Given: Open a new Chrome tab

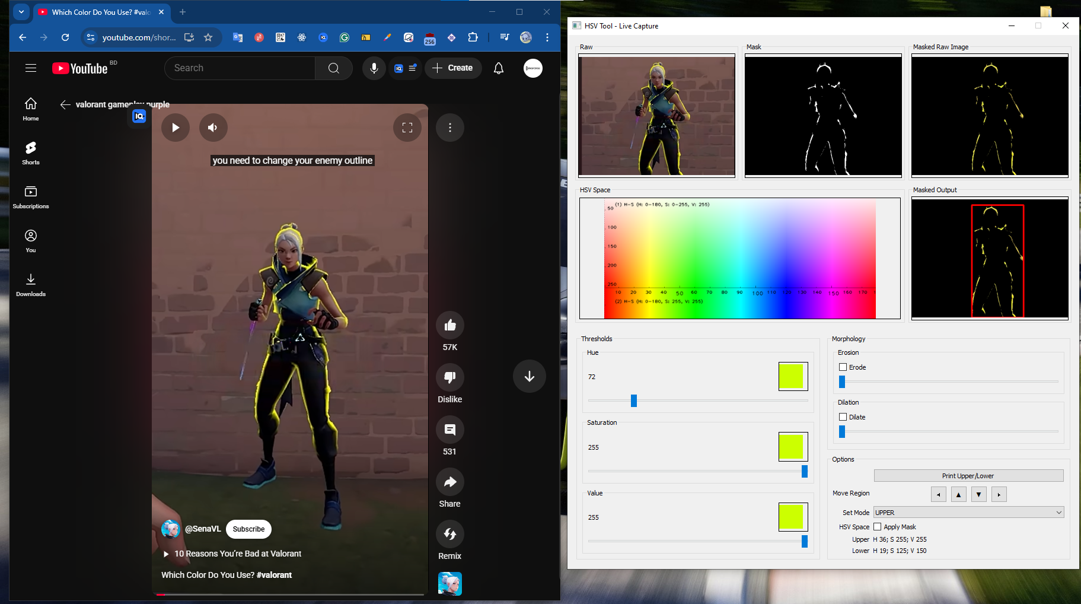Looking at the screenshot, I should pos(183,12).
